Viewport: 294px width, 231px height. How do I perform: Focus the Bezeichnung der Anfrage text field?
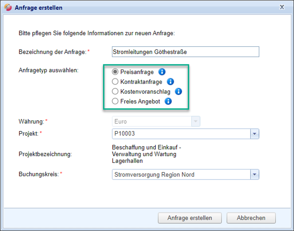click(185, 52)
